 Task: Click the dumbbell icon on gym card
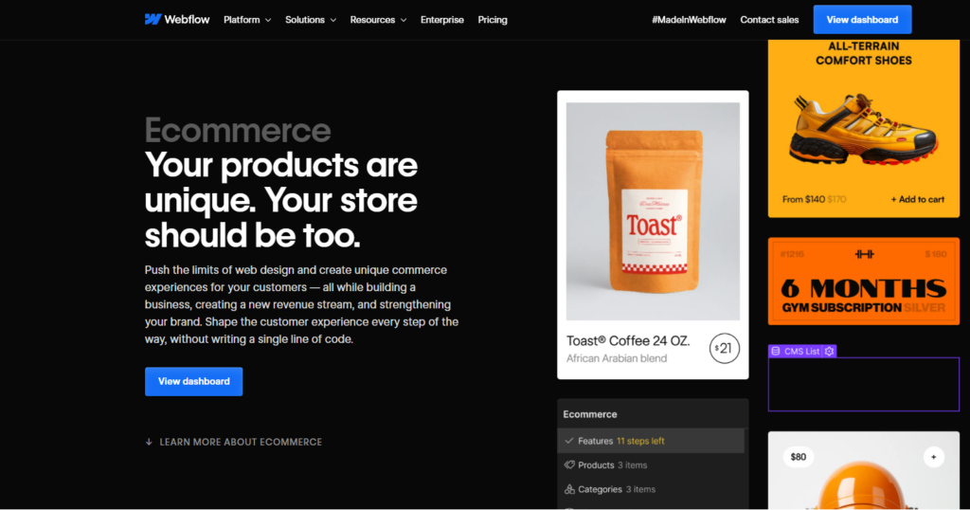click(x=864, y=254)
